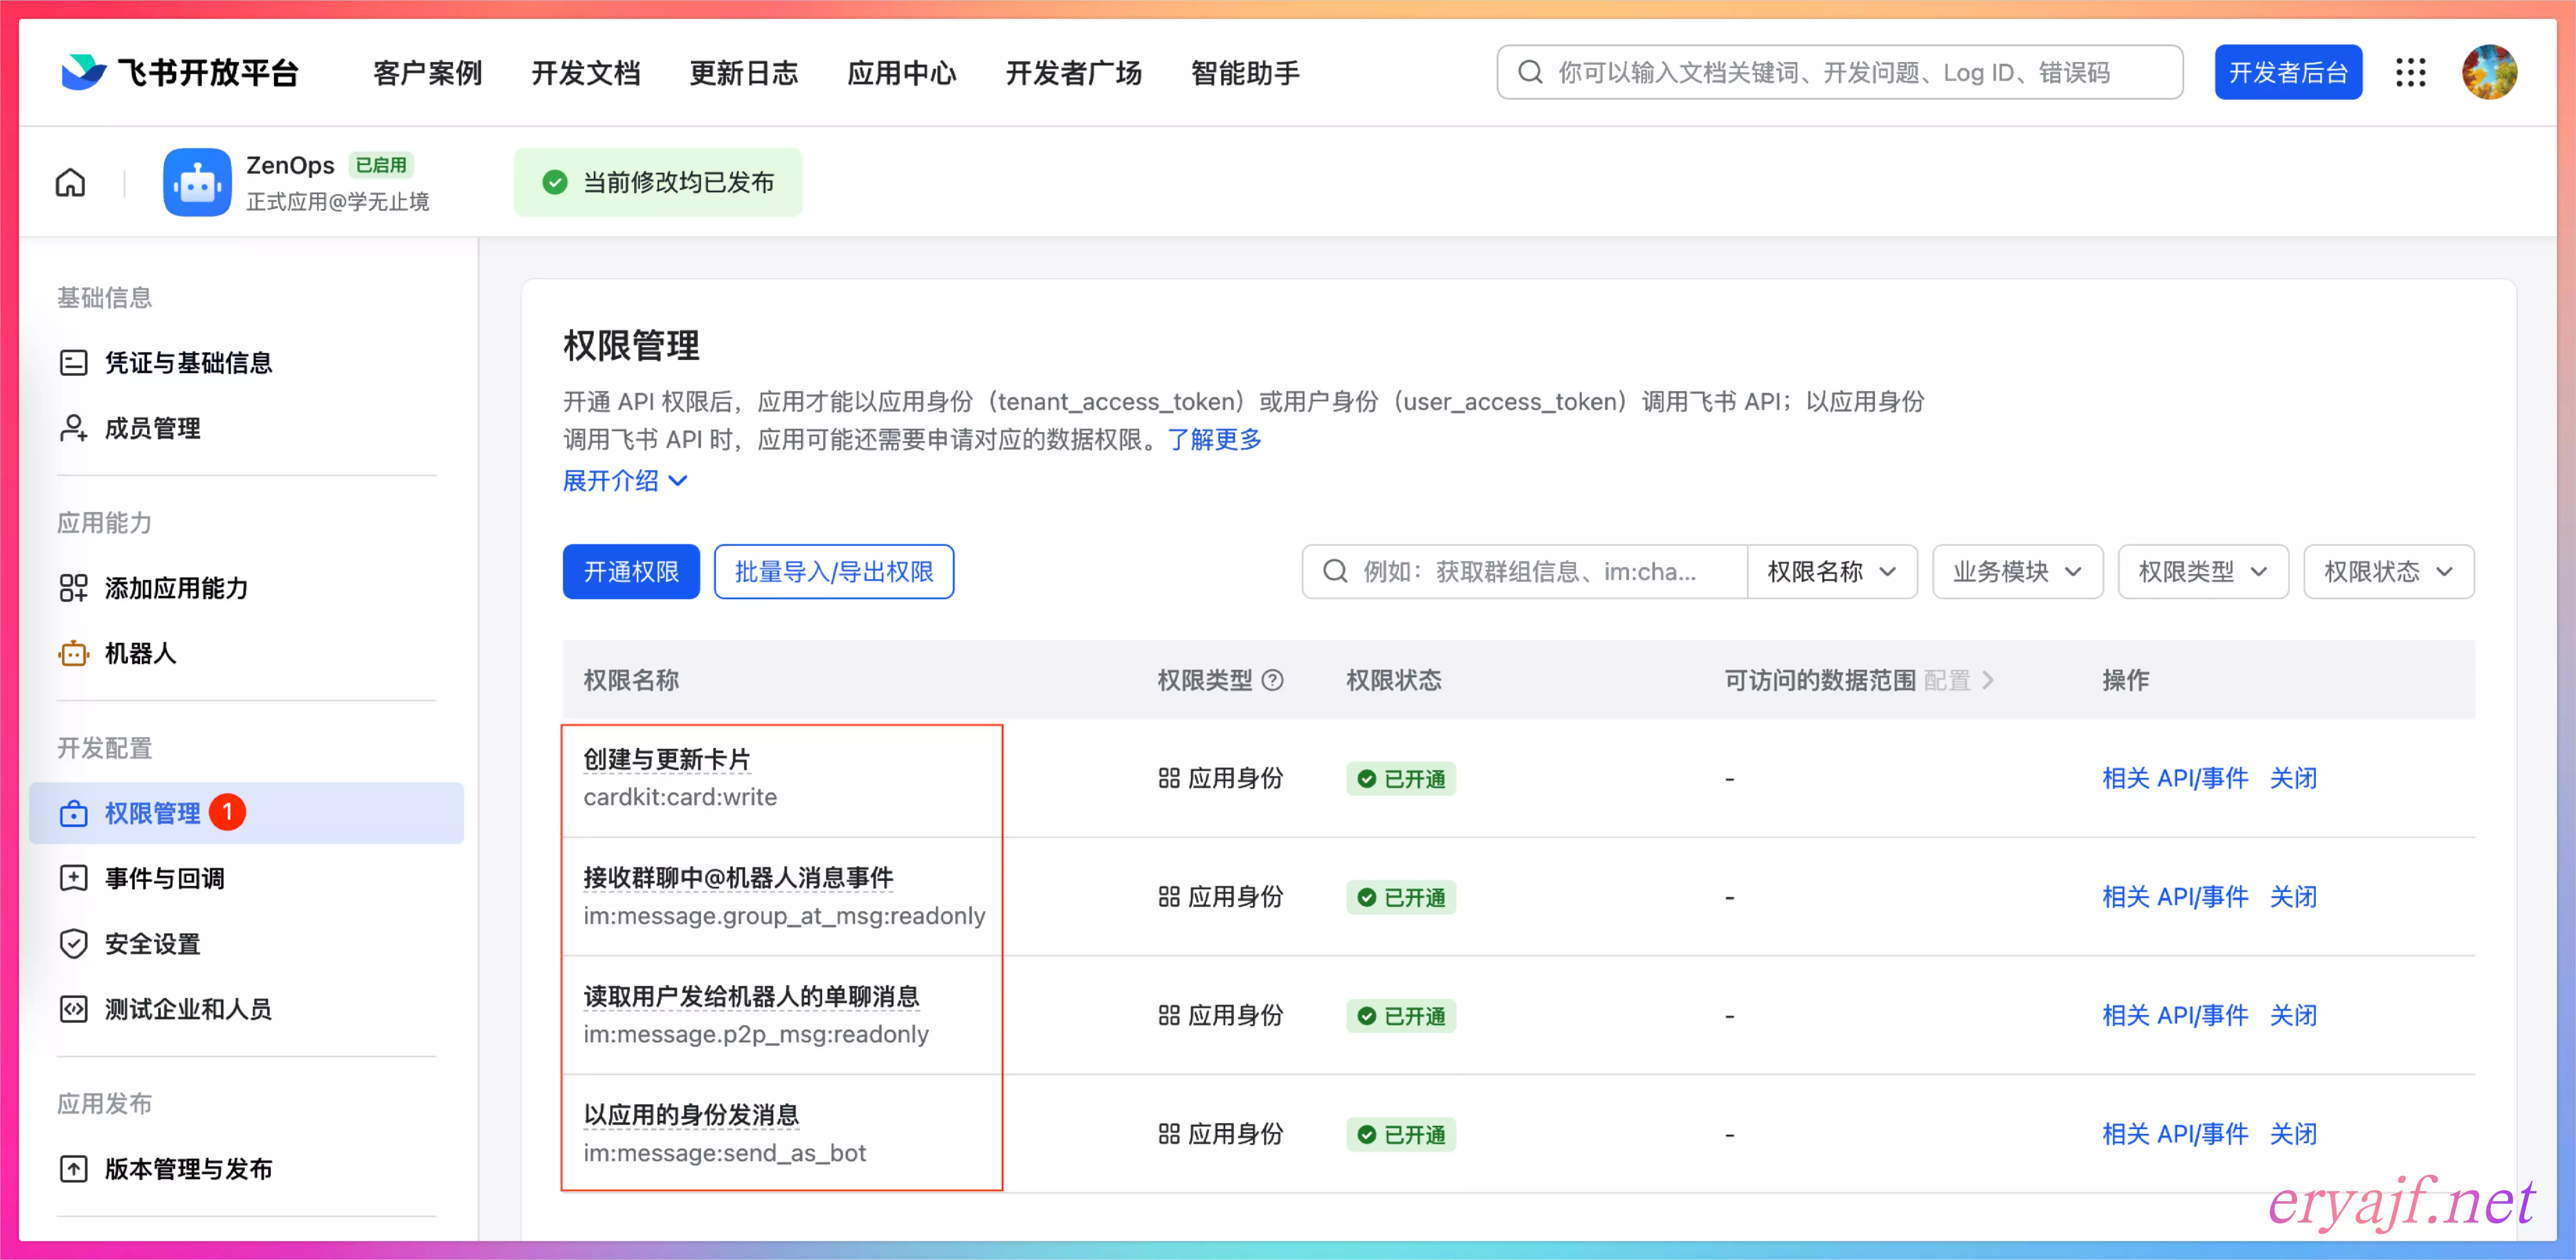Click the ZenOps robot app icon

[x=197, y=183]
